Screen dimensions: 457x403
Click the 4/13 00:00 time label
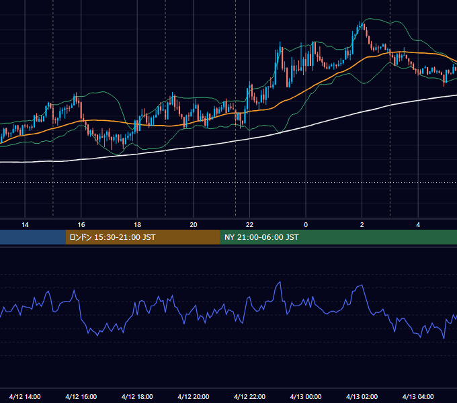(306, 396)
